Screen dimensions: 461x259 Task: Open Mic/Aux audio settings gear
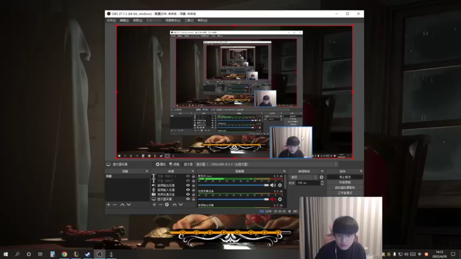point(280,185)
